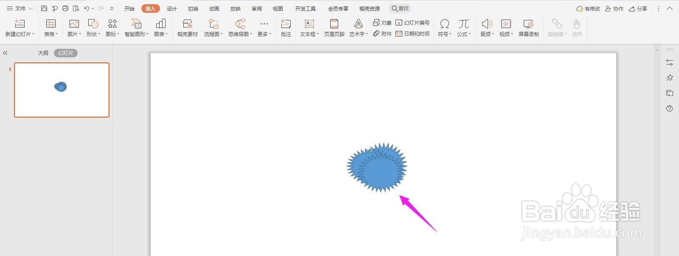
Task: Open the undo history dropdown arrow
Action: (93, 8)
